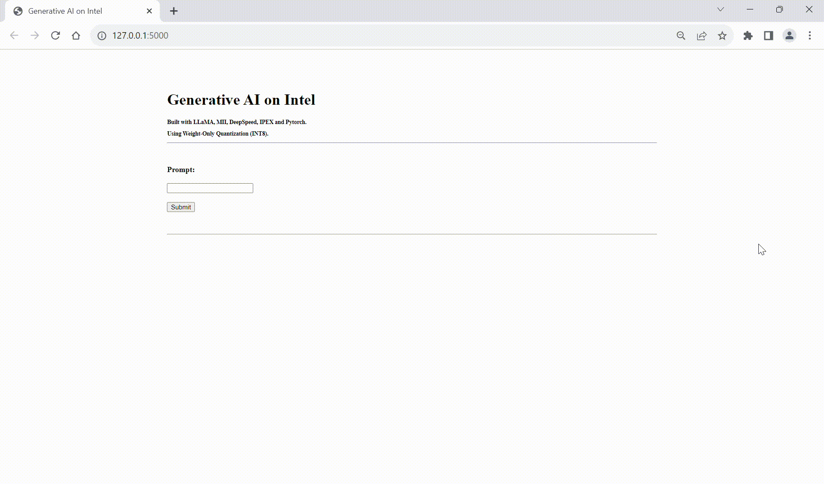Open the zoom magnifier in address bar
824x484 pixels.
[x=681, y=36]
